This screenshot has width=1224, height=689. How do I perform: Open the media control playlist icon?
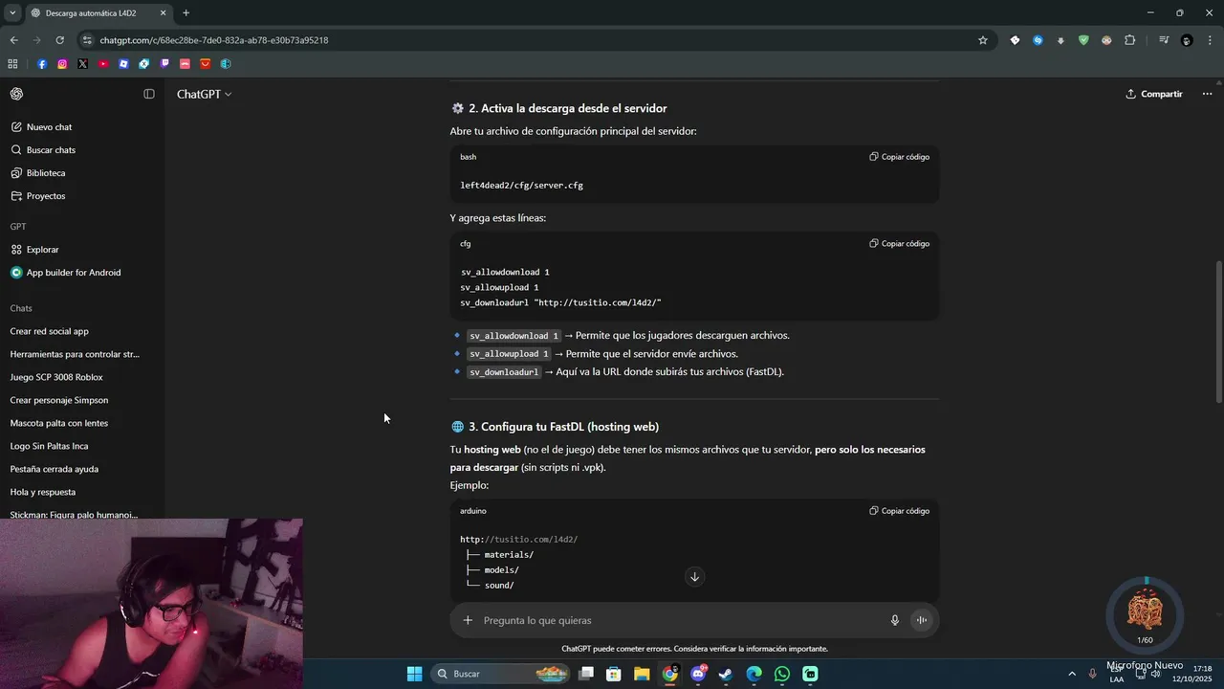1164,40
